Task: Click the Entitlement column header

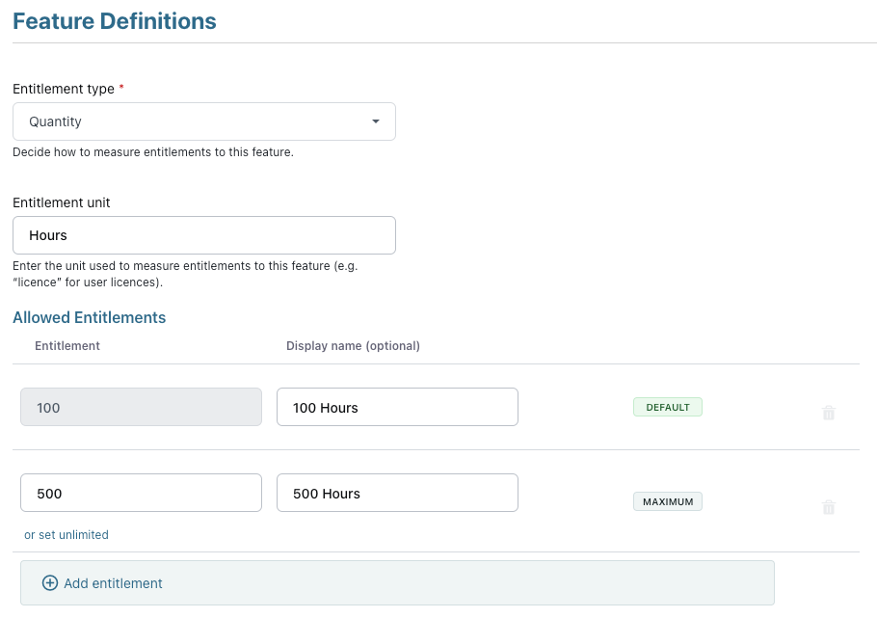Action: (x=67, y=345)
